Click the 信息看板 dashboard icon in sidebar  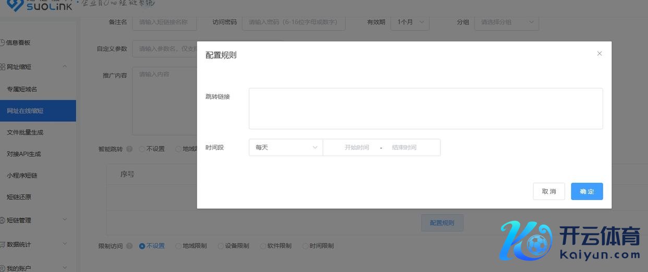coord(3,43)
